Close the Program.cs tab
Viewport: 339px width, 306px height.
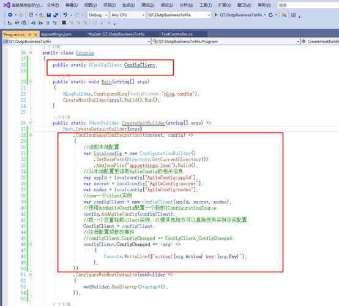pyautogui.click(x=36, y=35)
